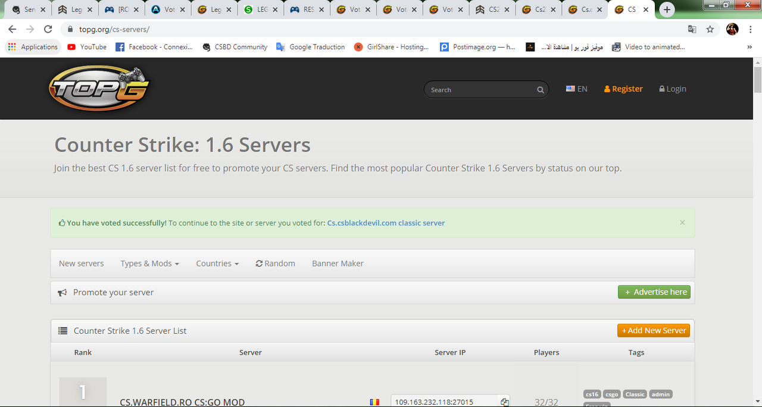Screen dimensions: 762x407
Task: Open the Applications bookmarks shortcut
Action: coord(33,47)
